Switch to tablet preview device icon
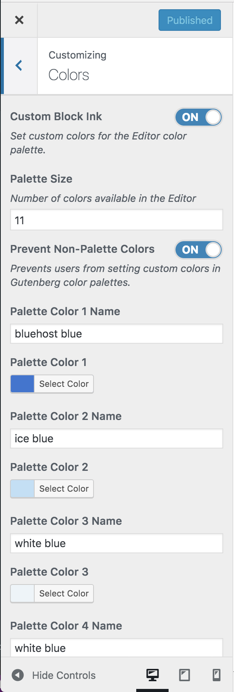The height and width of the screenshot is (692, 234). click(184, 675)
